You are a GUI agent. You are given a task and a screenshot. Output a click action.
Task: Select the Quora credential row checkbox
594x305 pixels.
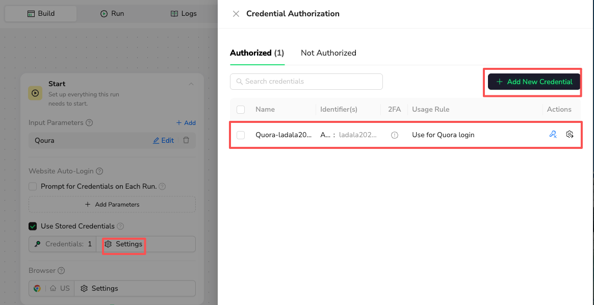click(x=241, y=135)
